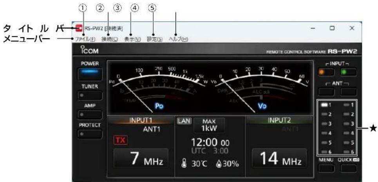Open the ヘルプ(H) menu
The image size is (378, 182).
[x=178, y=40]
